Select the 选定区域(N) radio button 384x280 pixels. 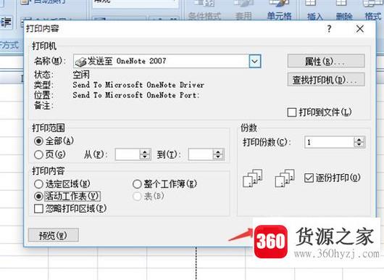coord(38,184)
